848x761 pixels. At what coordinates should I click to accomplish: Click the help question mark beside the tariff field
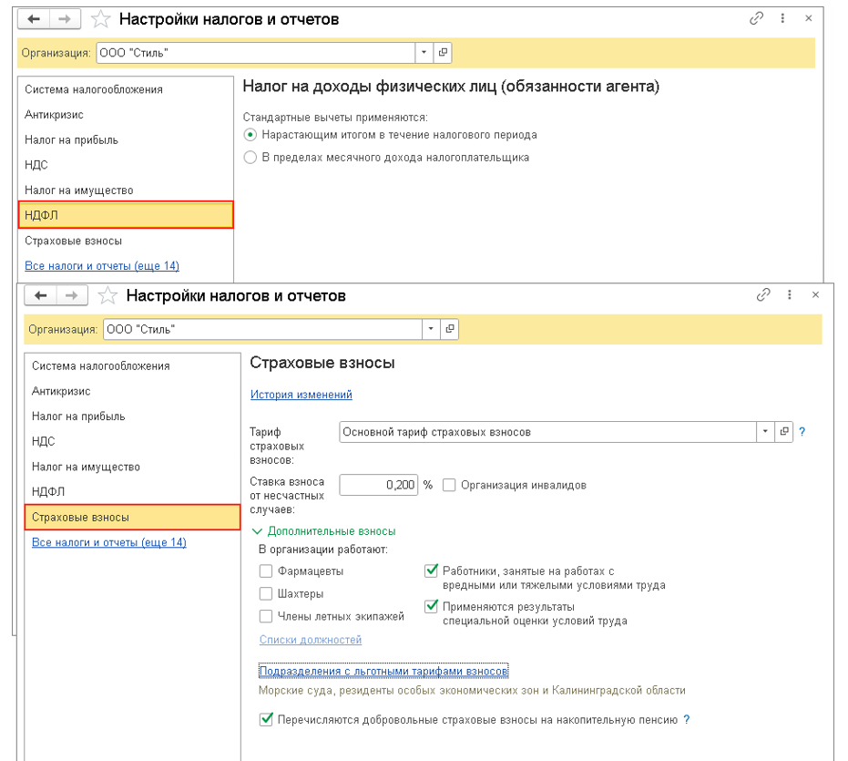coord(802,432)
